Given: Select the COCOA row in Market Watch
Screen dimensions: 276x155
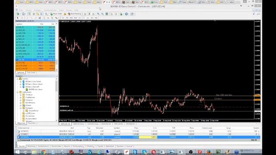Looking at the screenshot, I should click(35, 63).
